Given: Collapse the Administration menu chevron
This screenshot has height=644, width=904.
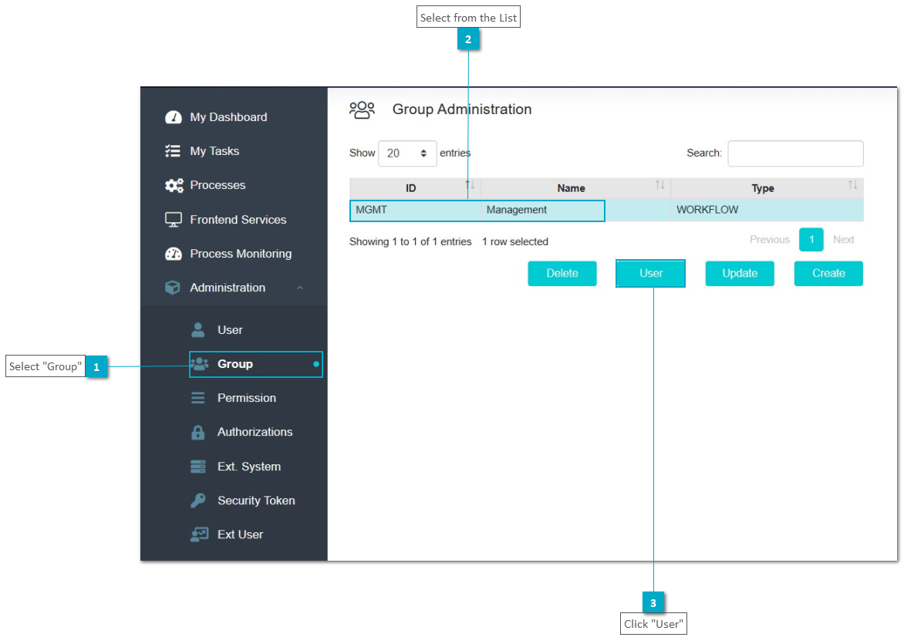Looking at the screenshot, I should coord(300,288).
